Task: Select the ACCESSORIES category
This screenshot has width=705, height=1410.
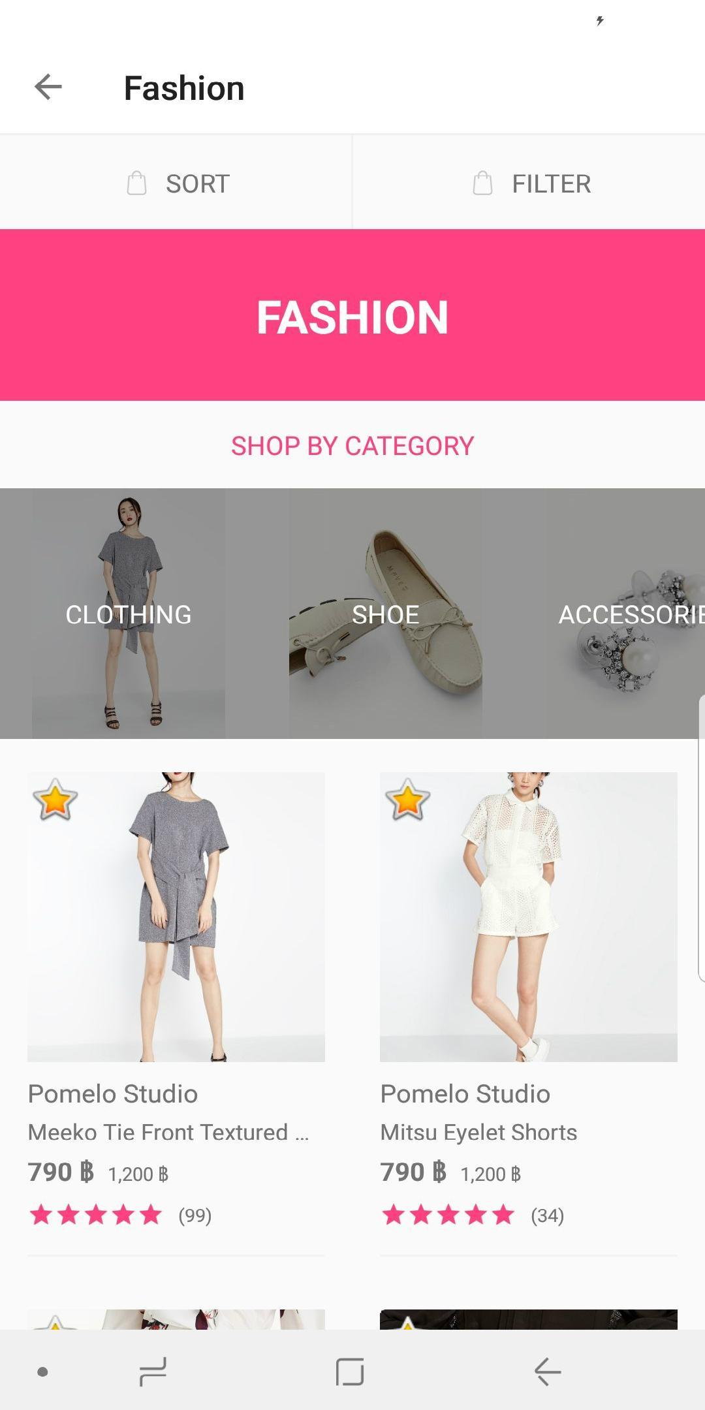Action: tap(626, 614)
